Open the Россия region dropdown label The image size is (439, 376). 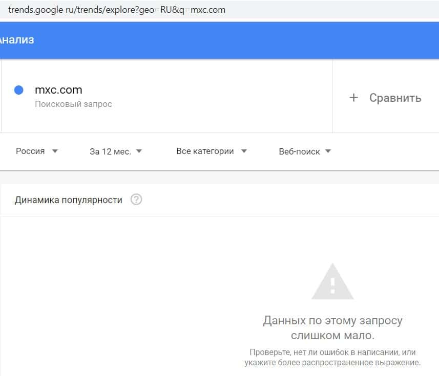pos(30,151)
